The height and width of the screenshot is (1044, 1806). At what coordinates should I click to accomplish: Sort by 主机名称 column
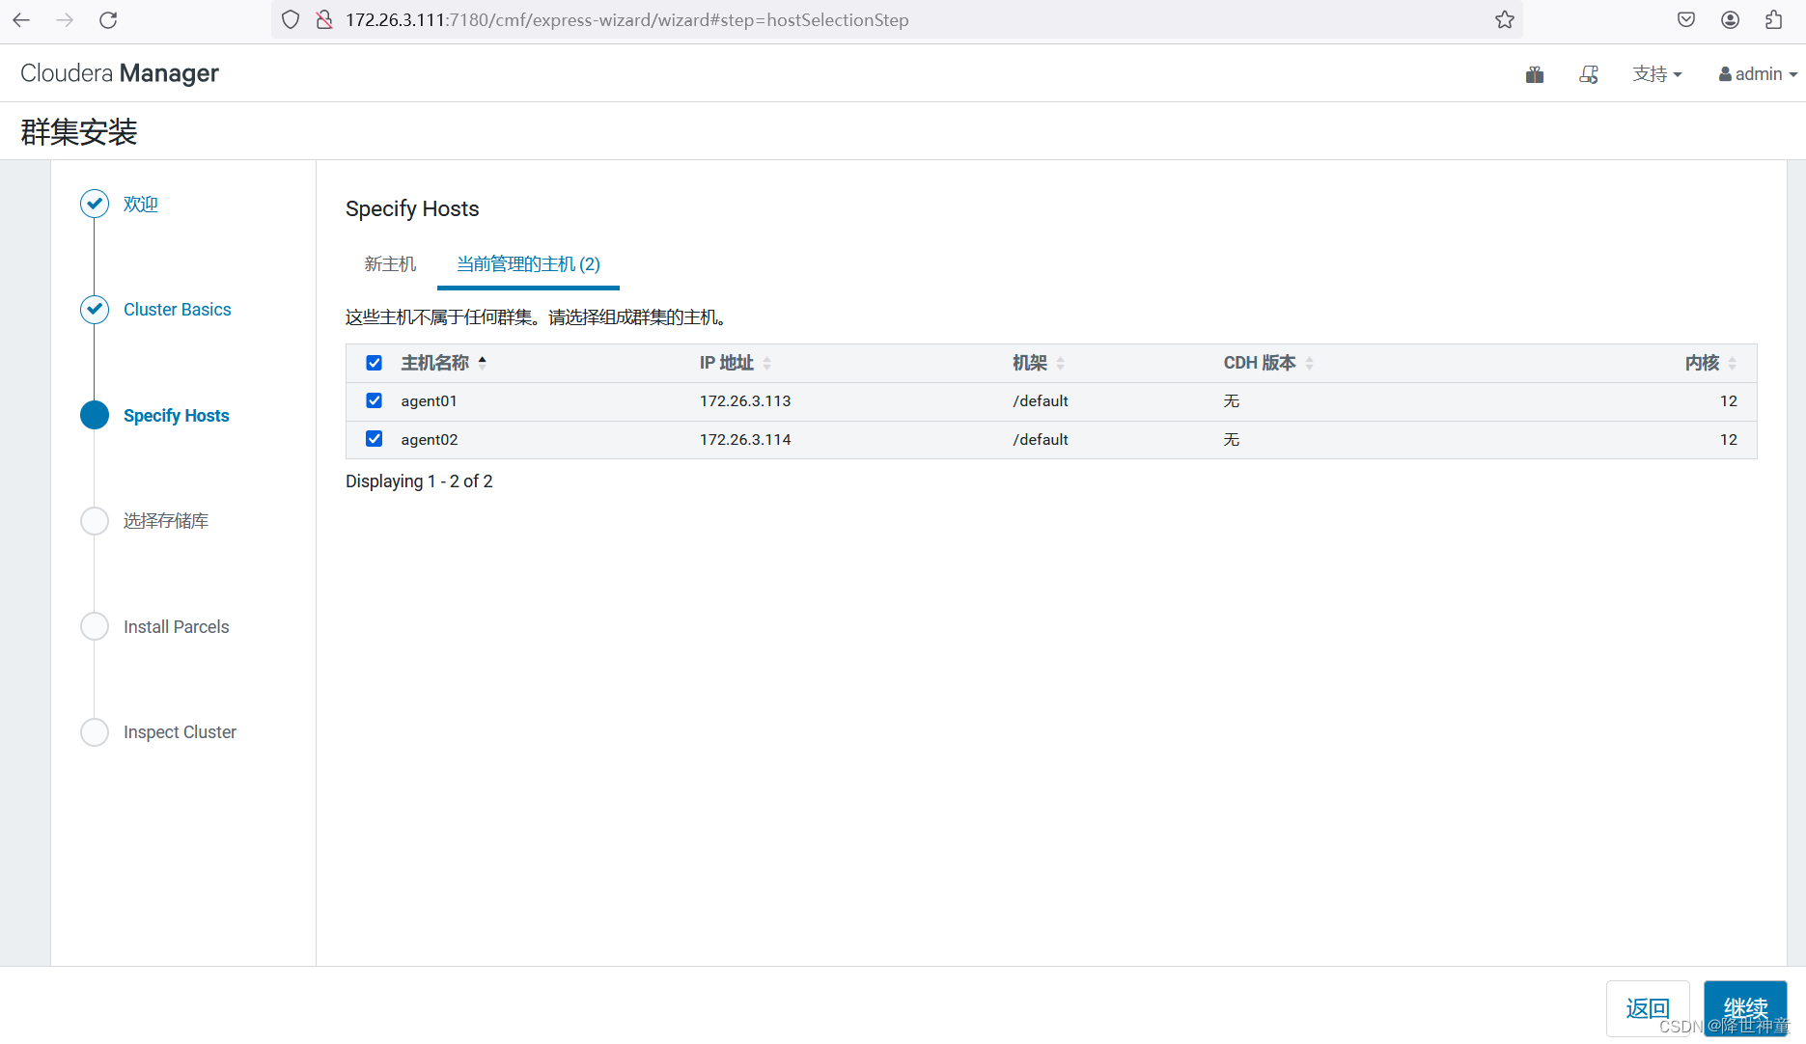tap(443, 363)
